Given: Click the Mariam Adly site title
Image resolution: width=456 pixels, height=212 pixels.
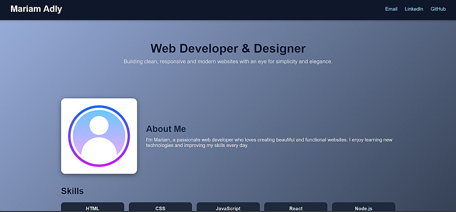Looking at the screenshot, I should 36,9.
